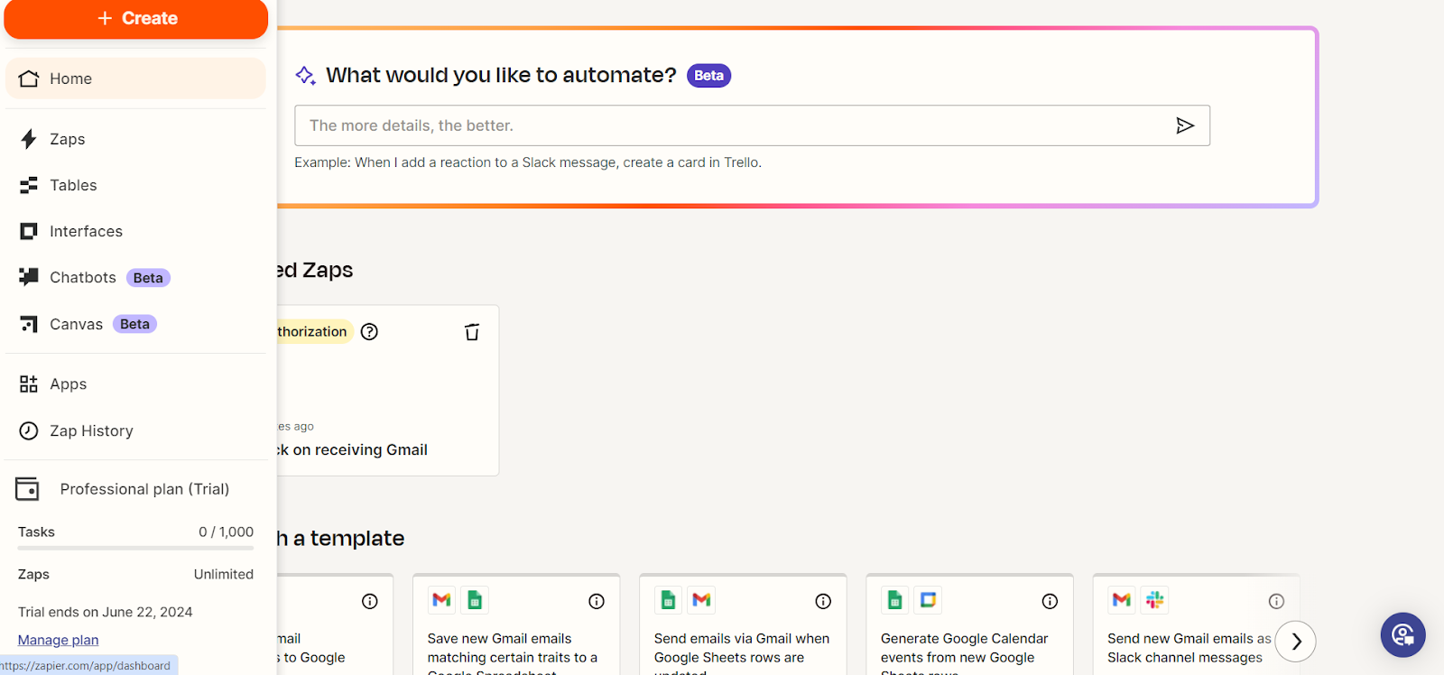Show info for Send emails via Gmail template
The width and height of the screenshot is (1444, 675).
[823, 601]
